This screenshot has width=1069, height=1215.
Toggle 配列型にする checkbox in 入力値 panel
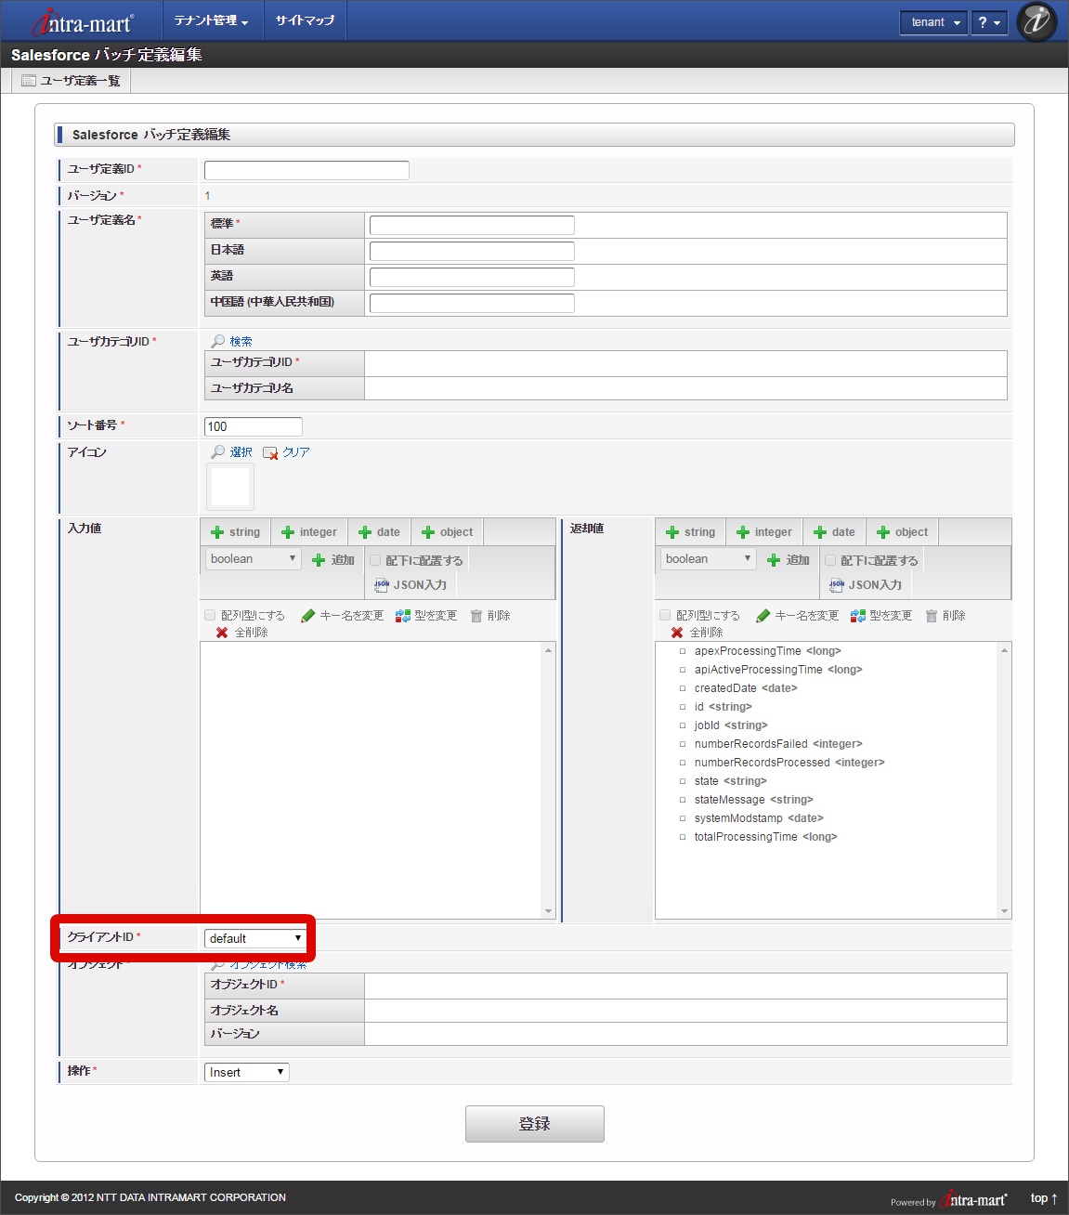(210, 615)
